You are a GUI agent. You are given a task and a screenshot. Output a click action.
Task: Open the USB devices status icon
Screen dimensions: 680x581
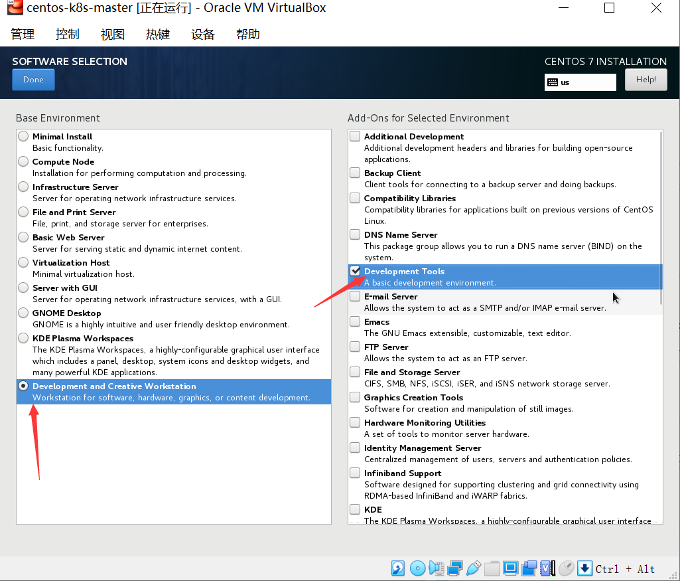pyautogui.click(x=473, y=568)
